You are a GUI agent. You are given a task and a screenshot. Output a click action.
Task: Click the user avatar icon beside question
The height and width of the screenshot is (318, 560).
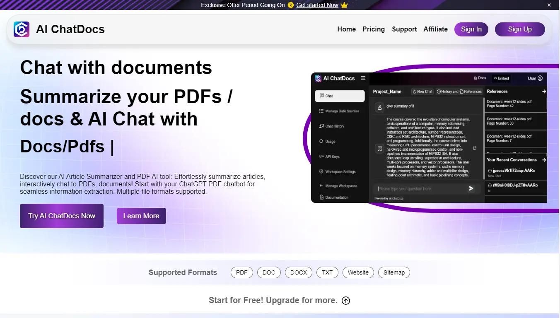point(379,107)
